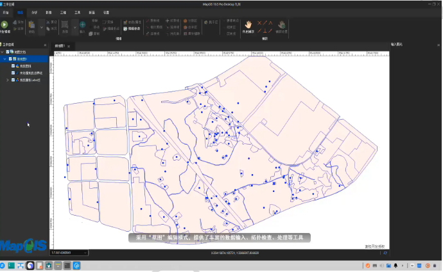Click the bell notification icon in tray
This screenshot has height=272, width=443.
click(396, 266)
